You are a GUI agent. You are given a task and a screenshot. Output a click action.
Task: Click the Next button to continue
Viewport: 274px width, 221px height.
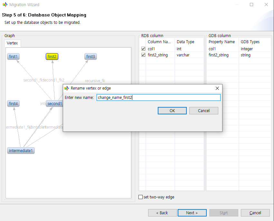coord(192,213)
